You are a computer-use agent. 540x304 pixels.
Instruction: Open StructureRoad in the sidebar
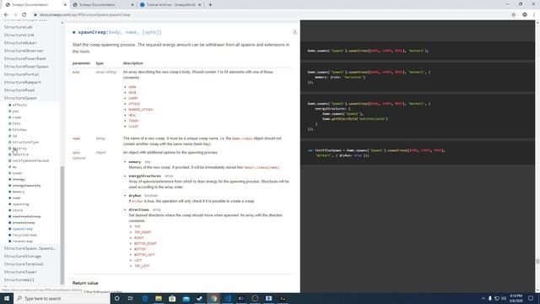(19, 90)
